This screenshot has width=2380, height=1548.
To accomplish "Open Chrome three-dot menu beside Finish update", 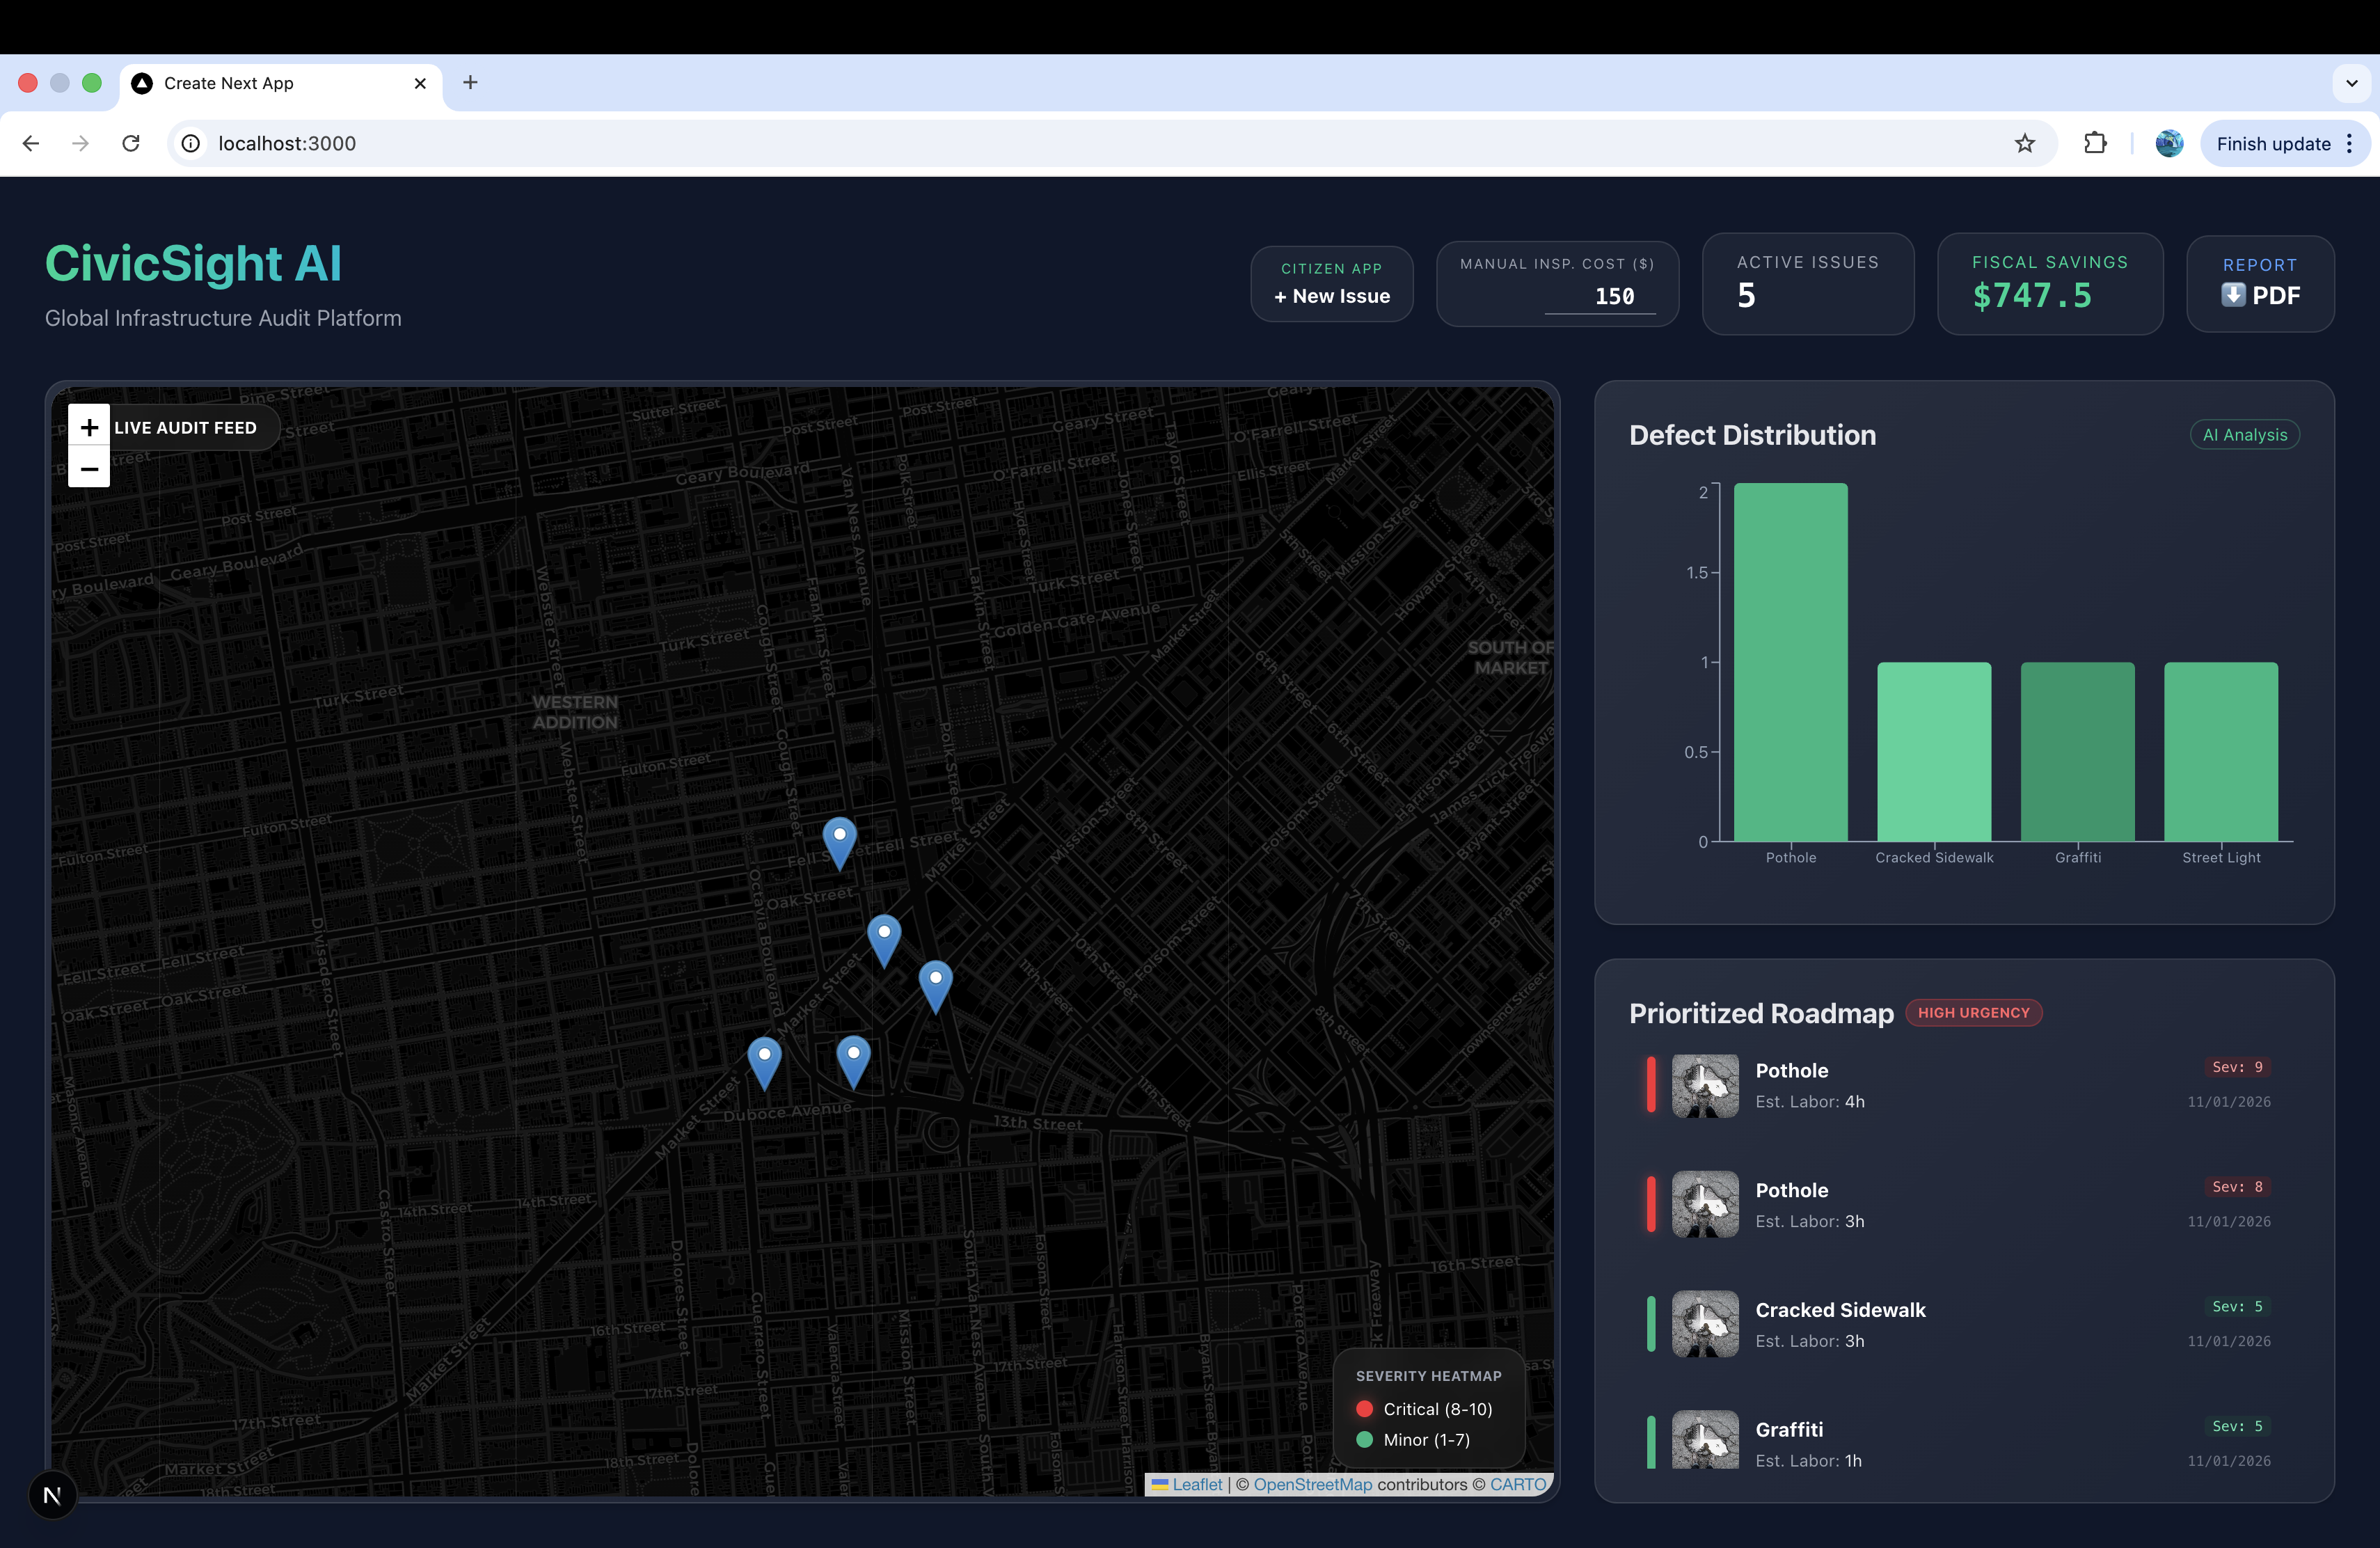I will tap(2349, 144).
